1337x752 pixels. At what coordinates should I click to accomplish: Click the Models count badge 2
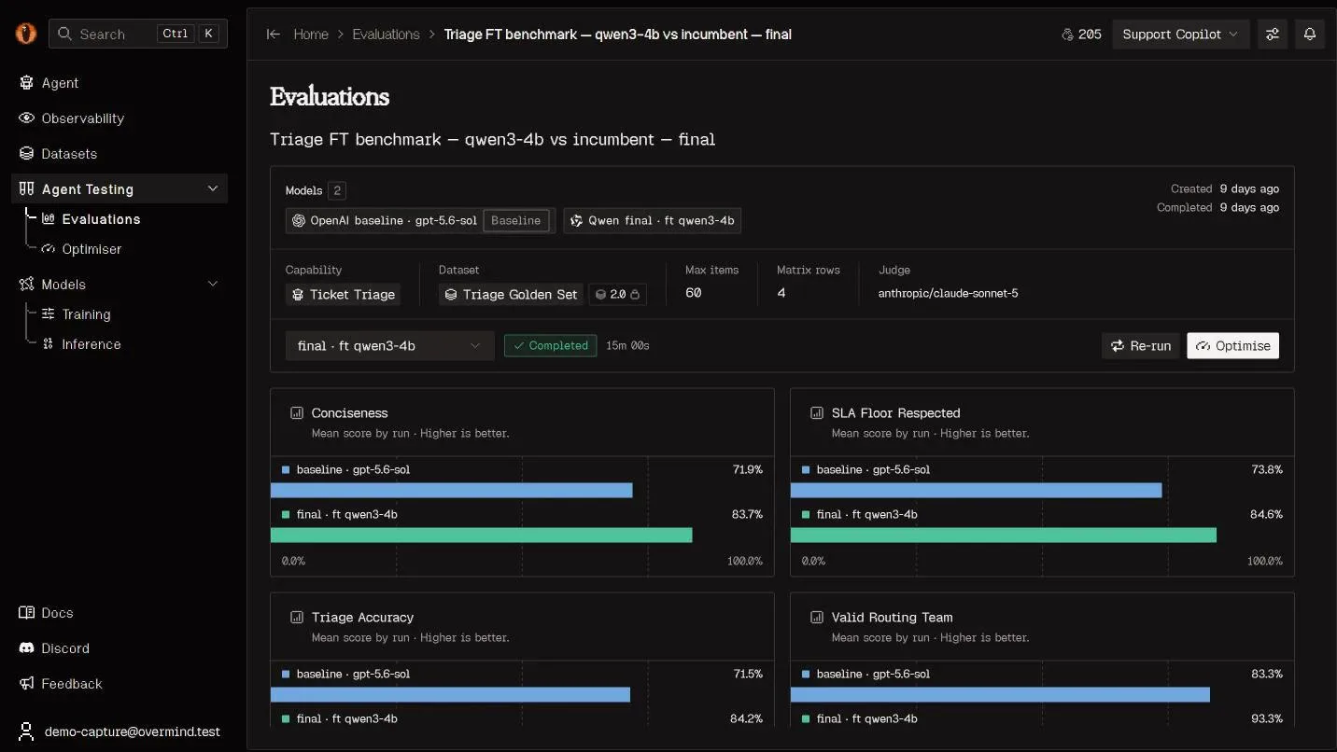337,190
